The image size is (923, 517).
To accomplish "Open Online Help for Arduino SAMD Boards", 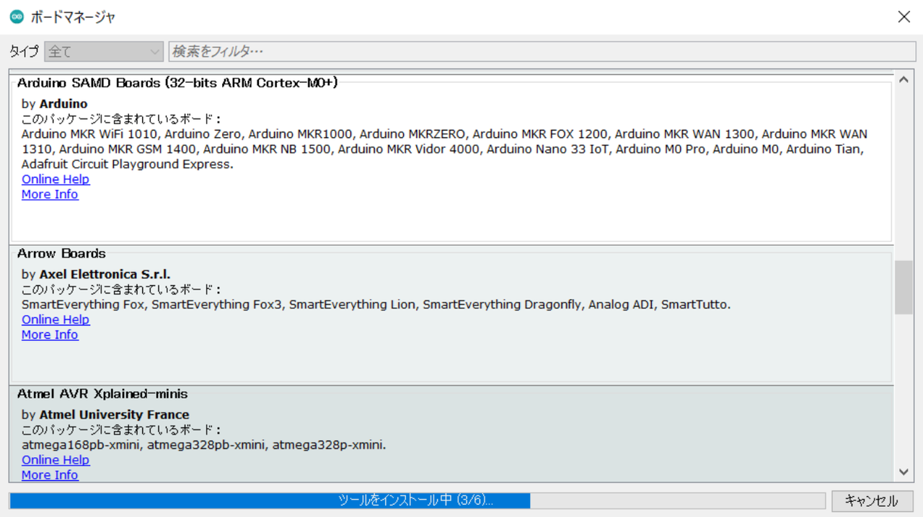I will pos(56,180).
